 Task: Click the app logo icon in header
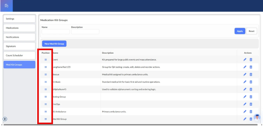click(7, 6)
